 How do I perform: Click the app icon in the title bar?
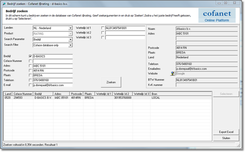[x=4, y=4]
